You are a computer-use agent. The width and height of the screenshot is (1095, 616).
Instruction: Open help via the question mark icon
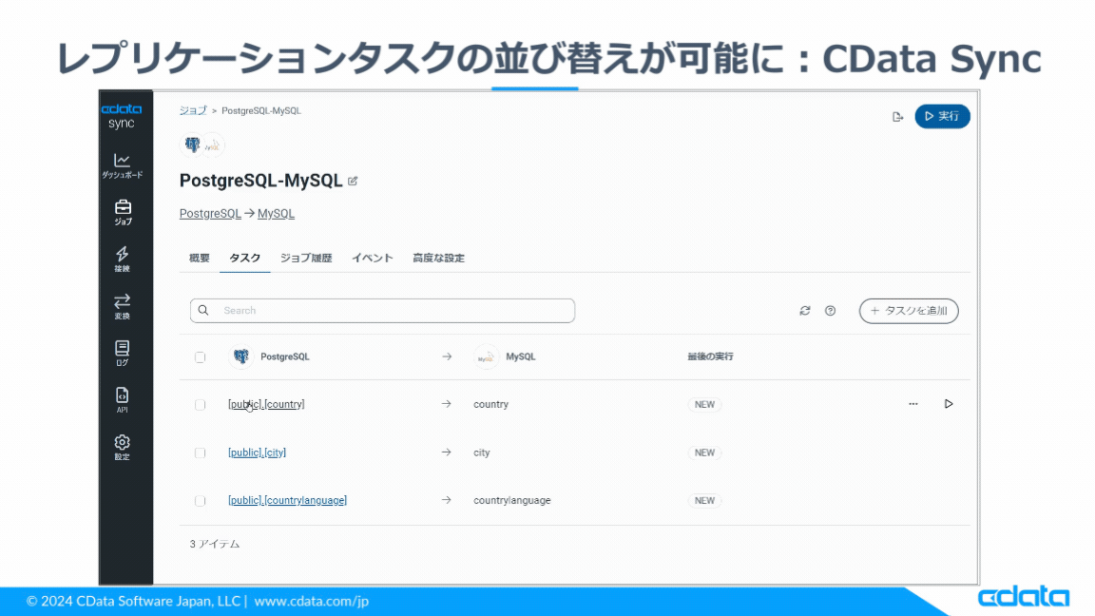(x=830, y=310)
